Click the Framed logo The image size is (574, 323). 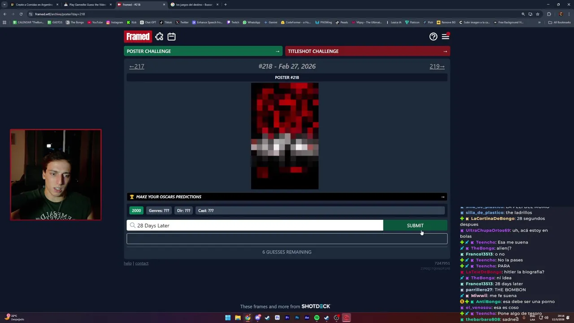(138, 37)
